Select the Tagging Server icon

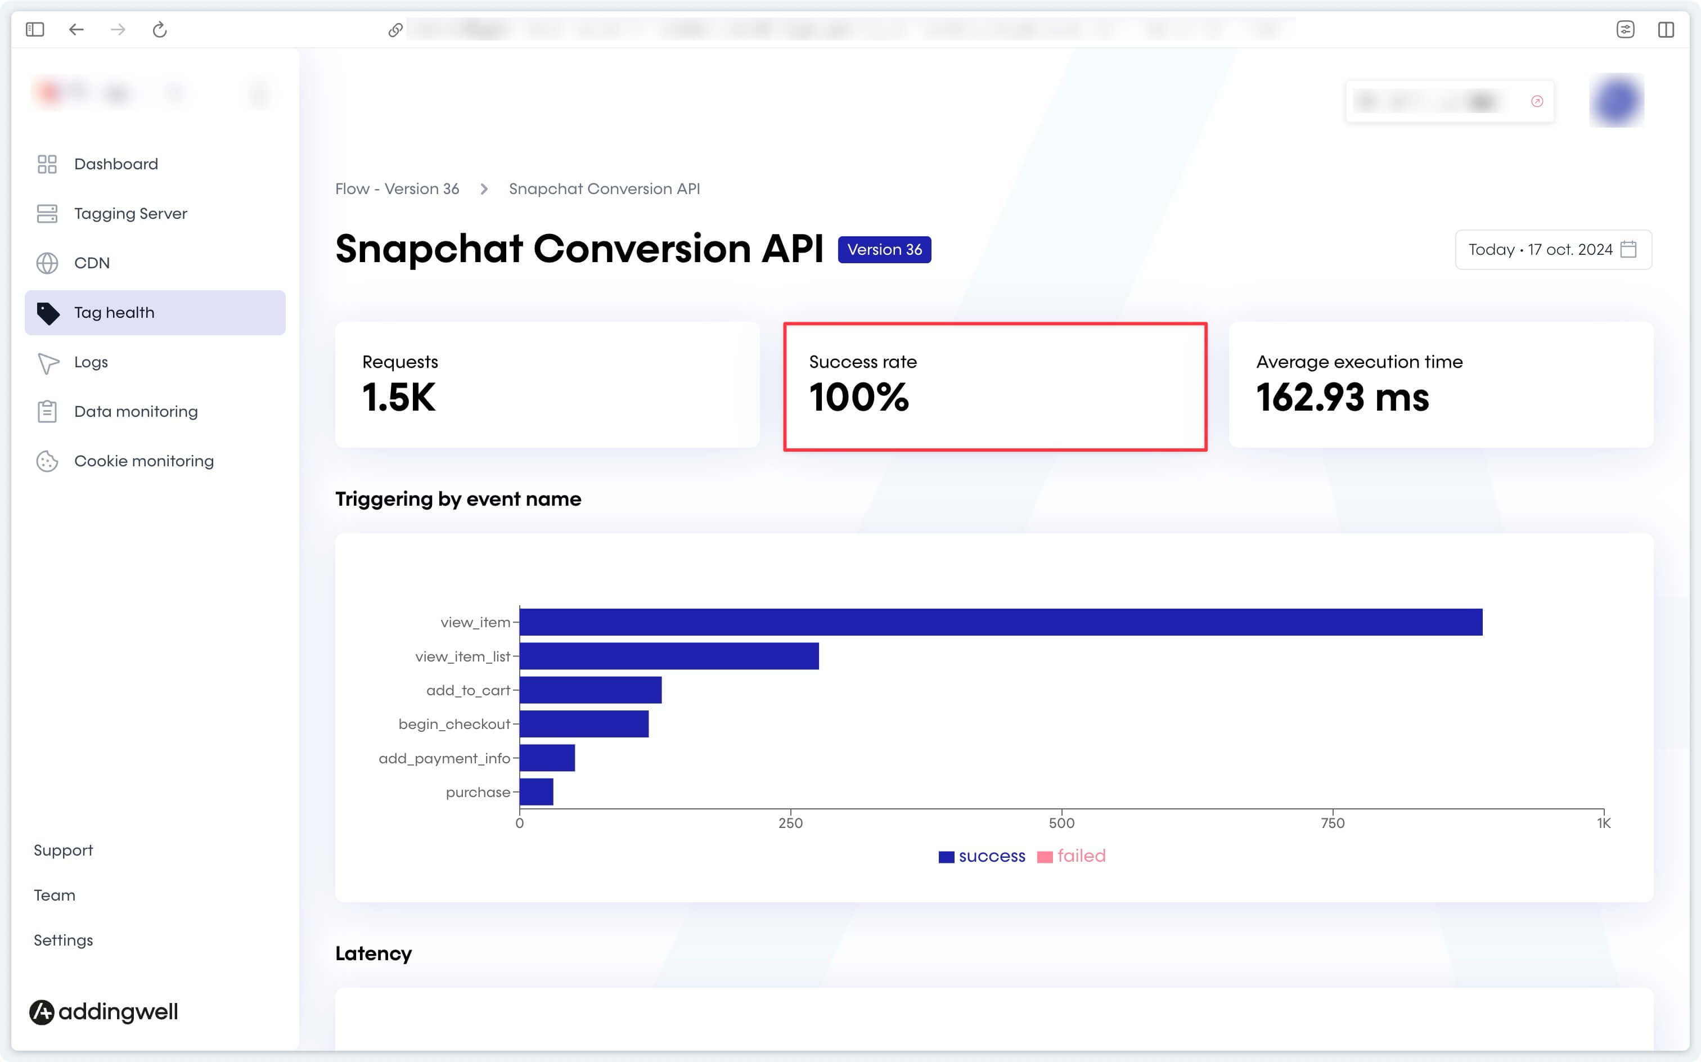[x=47, y=213]
